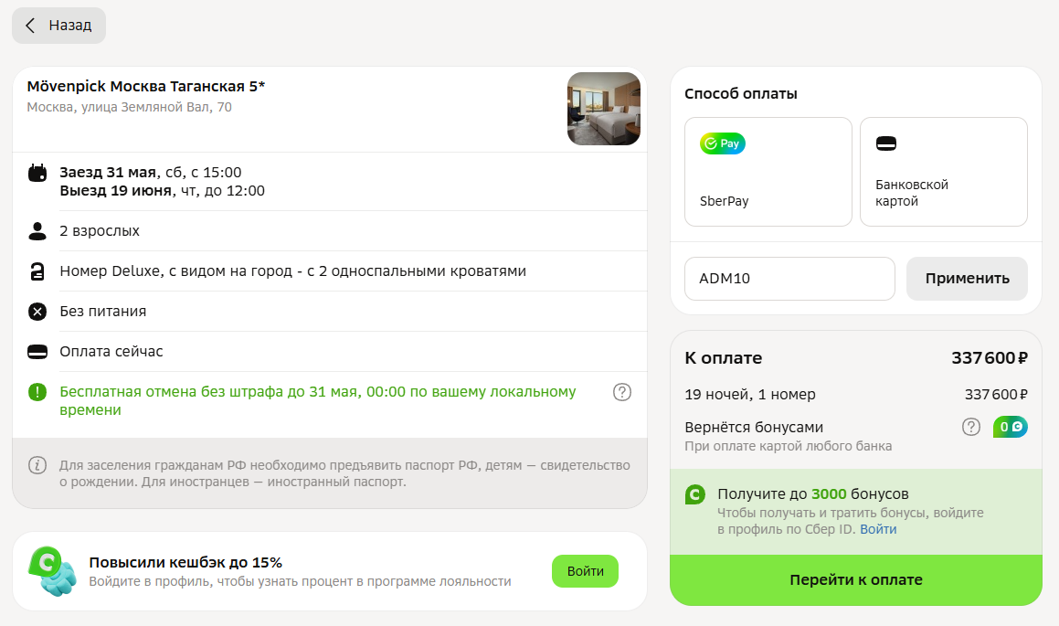Go back with the Назад button
The image size is (1059, 626).
(58, 26)
